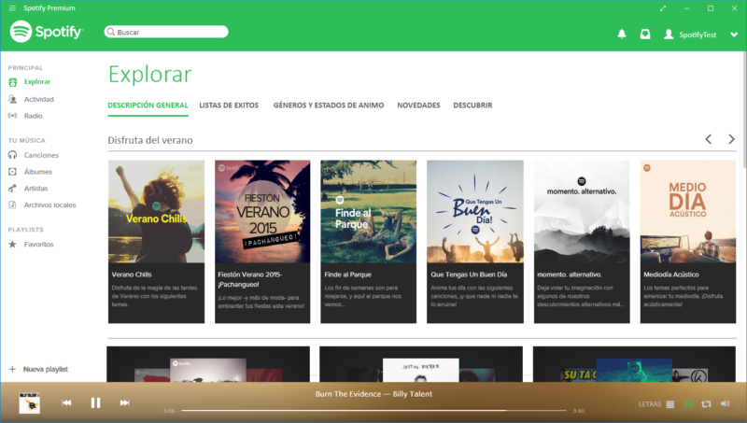Pause the current track

(96, 403)
